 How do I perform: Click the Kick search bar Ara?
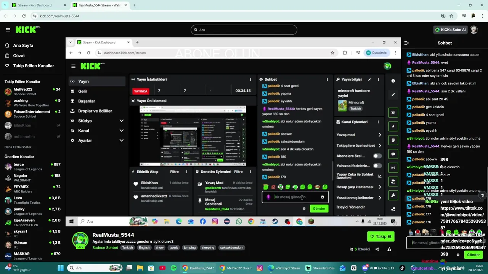244,30
